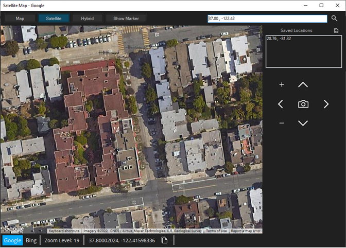
Task: Zoom out with the minus icon
Action: [x=282, y=123]
